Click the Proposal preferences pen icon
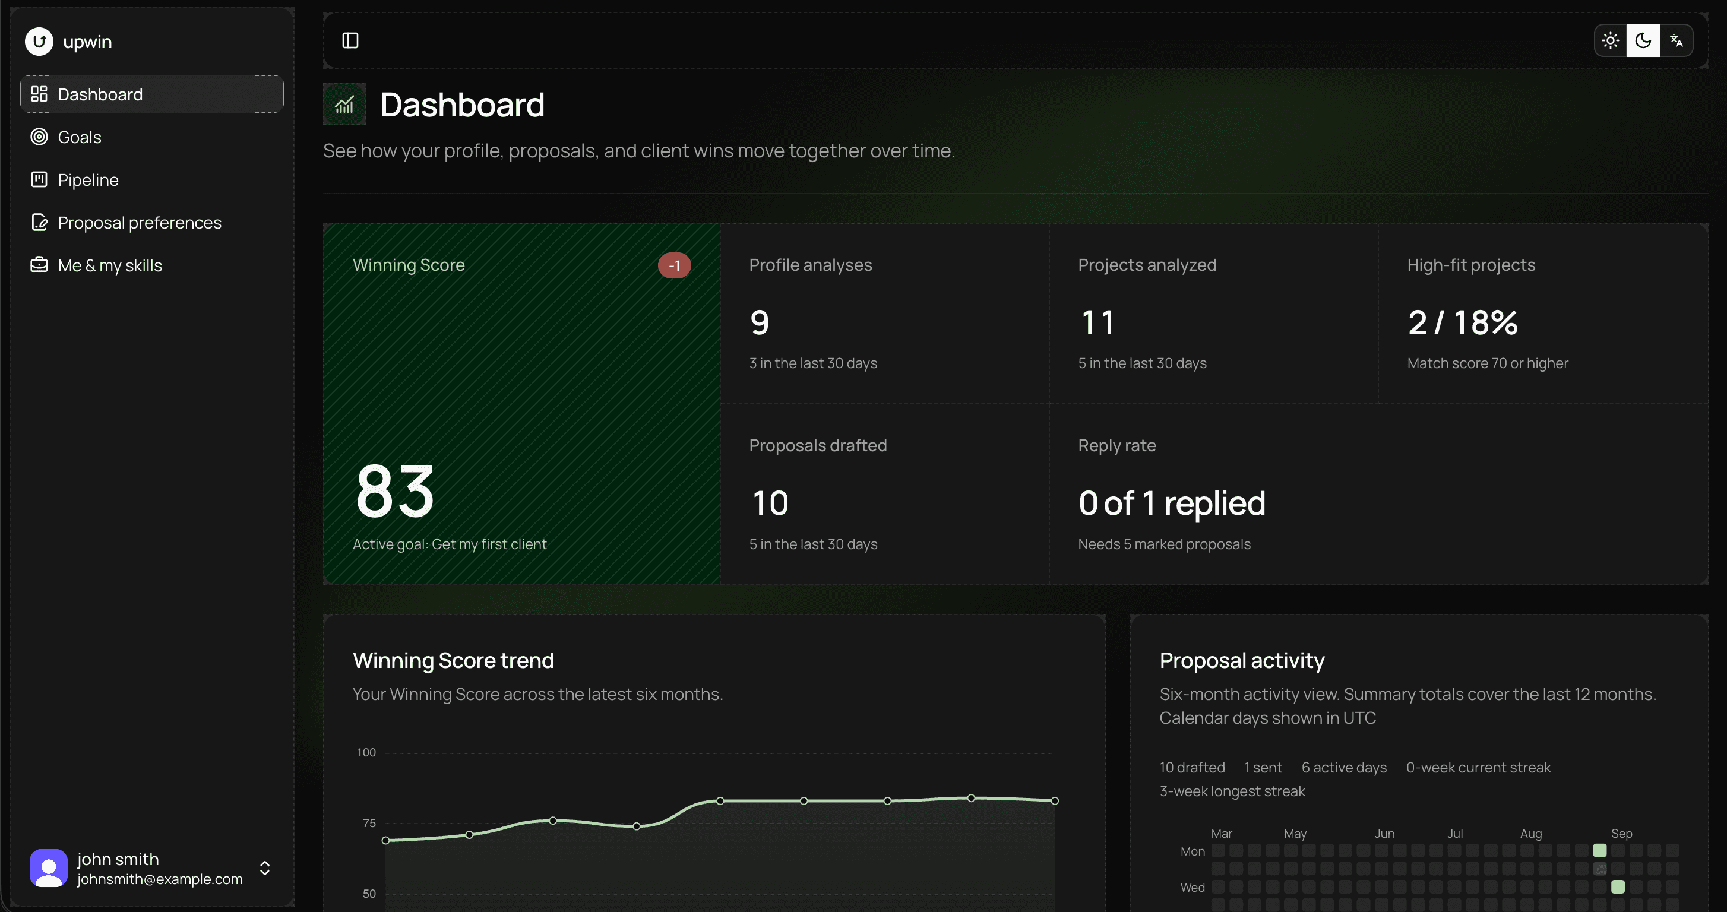This screenshot has height=912, width=1727. click(x=40, y=223)
